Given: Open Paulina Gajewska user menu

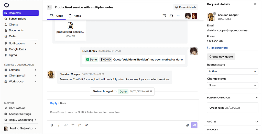Looking at the screenshot, I should [x=21, y=128].
